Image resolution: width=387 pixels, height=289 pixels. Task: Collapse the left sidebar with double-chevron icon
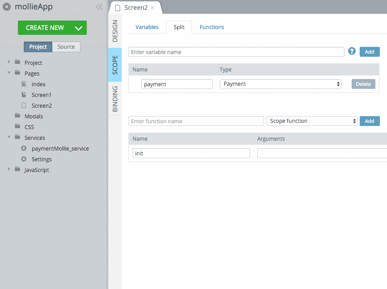[99, 7]
